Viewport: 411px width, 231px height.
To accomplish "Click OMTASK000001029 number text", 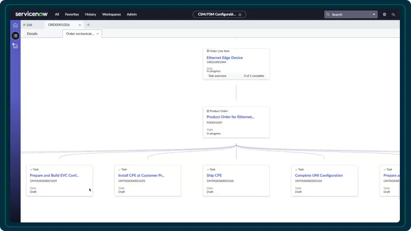I will (43, 181).
